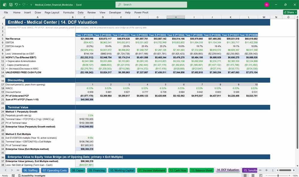
Task: Click the Save icon in Quick Access Toolbar
Action: [11, 4]
